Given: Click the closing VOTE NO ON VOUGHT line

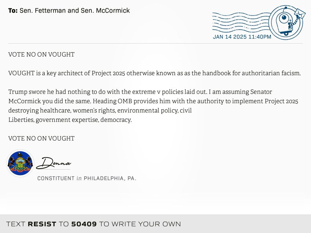Looking at the screenshot, I should pyautogui.click(x=41, y=138).
